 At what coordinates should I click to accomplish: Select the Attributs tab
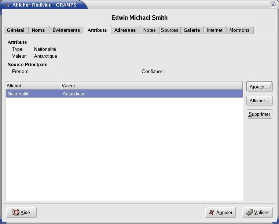coord(97,30)
